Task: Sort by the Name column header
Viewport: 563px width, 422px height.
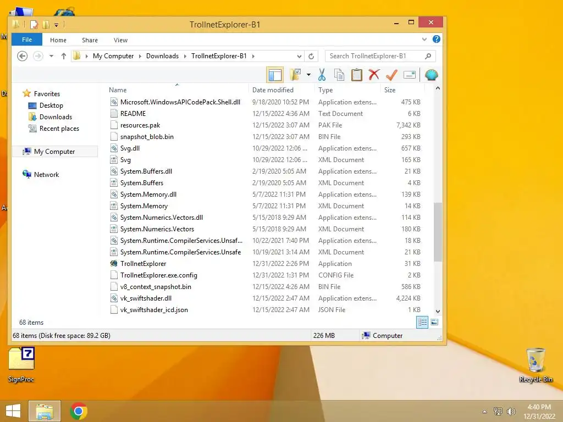Action: pos(118,90)
